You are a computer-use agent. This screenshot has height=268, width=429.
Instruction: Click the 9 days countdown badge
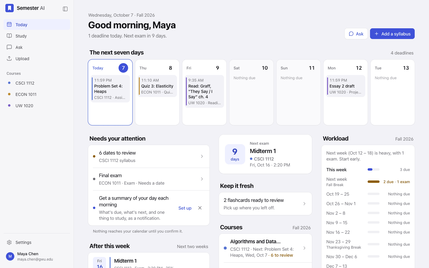pos(235,154)
